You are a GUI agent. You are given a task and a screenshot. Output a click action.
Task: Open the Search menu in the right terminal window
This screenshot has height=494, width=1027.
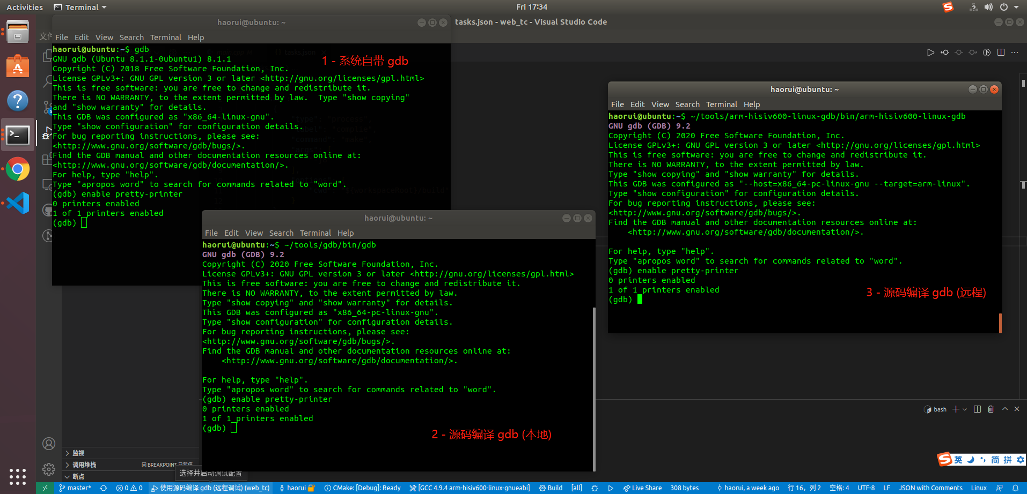[687, 104]
